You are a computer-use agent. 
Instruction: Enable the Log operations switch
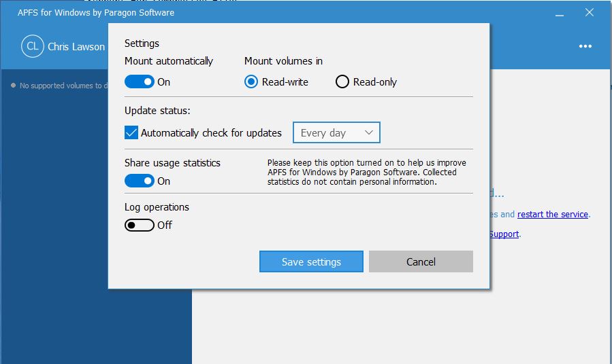tap(140, 225)
